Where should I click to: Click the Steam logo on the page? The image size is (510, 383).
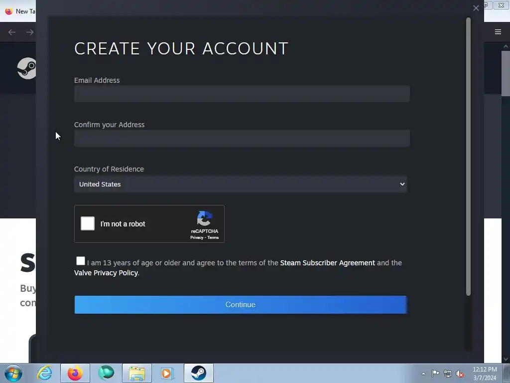(x=27, y=68)
